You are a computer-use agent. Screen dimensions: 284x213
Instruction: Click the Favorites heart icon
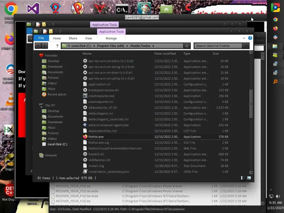[x=41, y=55]
